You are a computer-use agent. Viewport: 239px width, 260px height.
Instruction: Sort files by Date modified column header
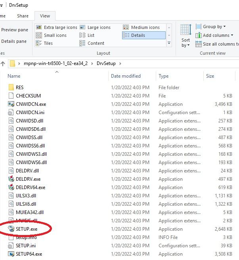[126, 76]
